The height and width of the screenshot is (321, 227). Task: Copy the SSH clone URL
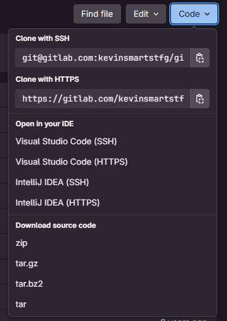[x=200, y=58]
